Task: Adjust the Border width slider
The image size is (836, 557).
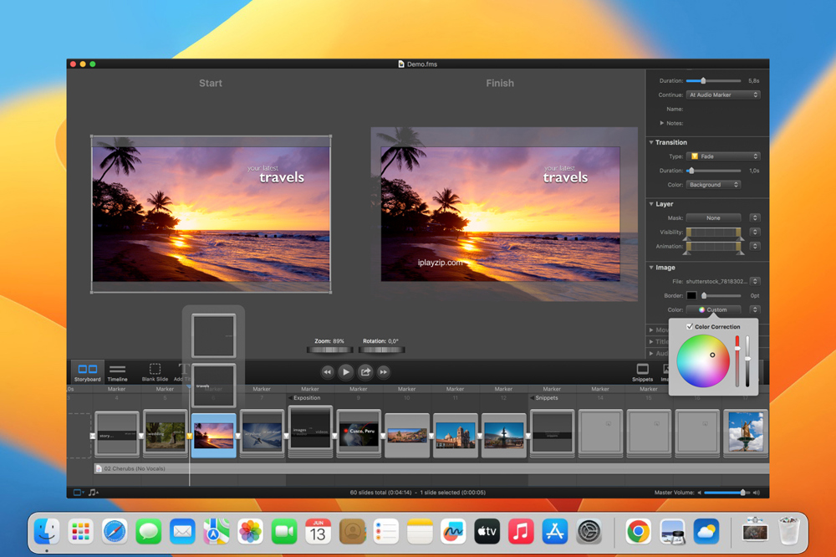Action: pyautogui.click(x=721, y=295)
